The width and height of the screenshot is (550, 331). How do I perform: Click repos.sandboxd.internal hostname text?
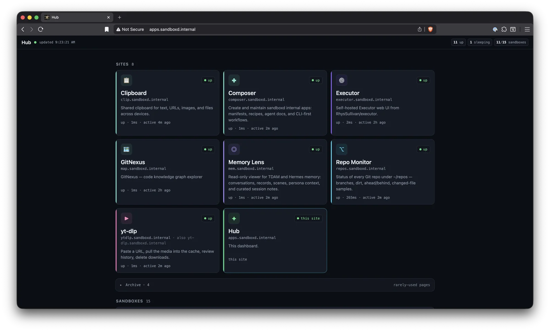[361, 169]
